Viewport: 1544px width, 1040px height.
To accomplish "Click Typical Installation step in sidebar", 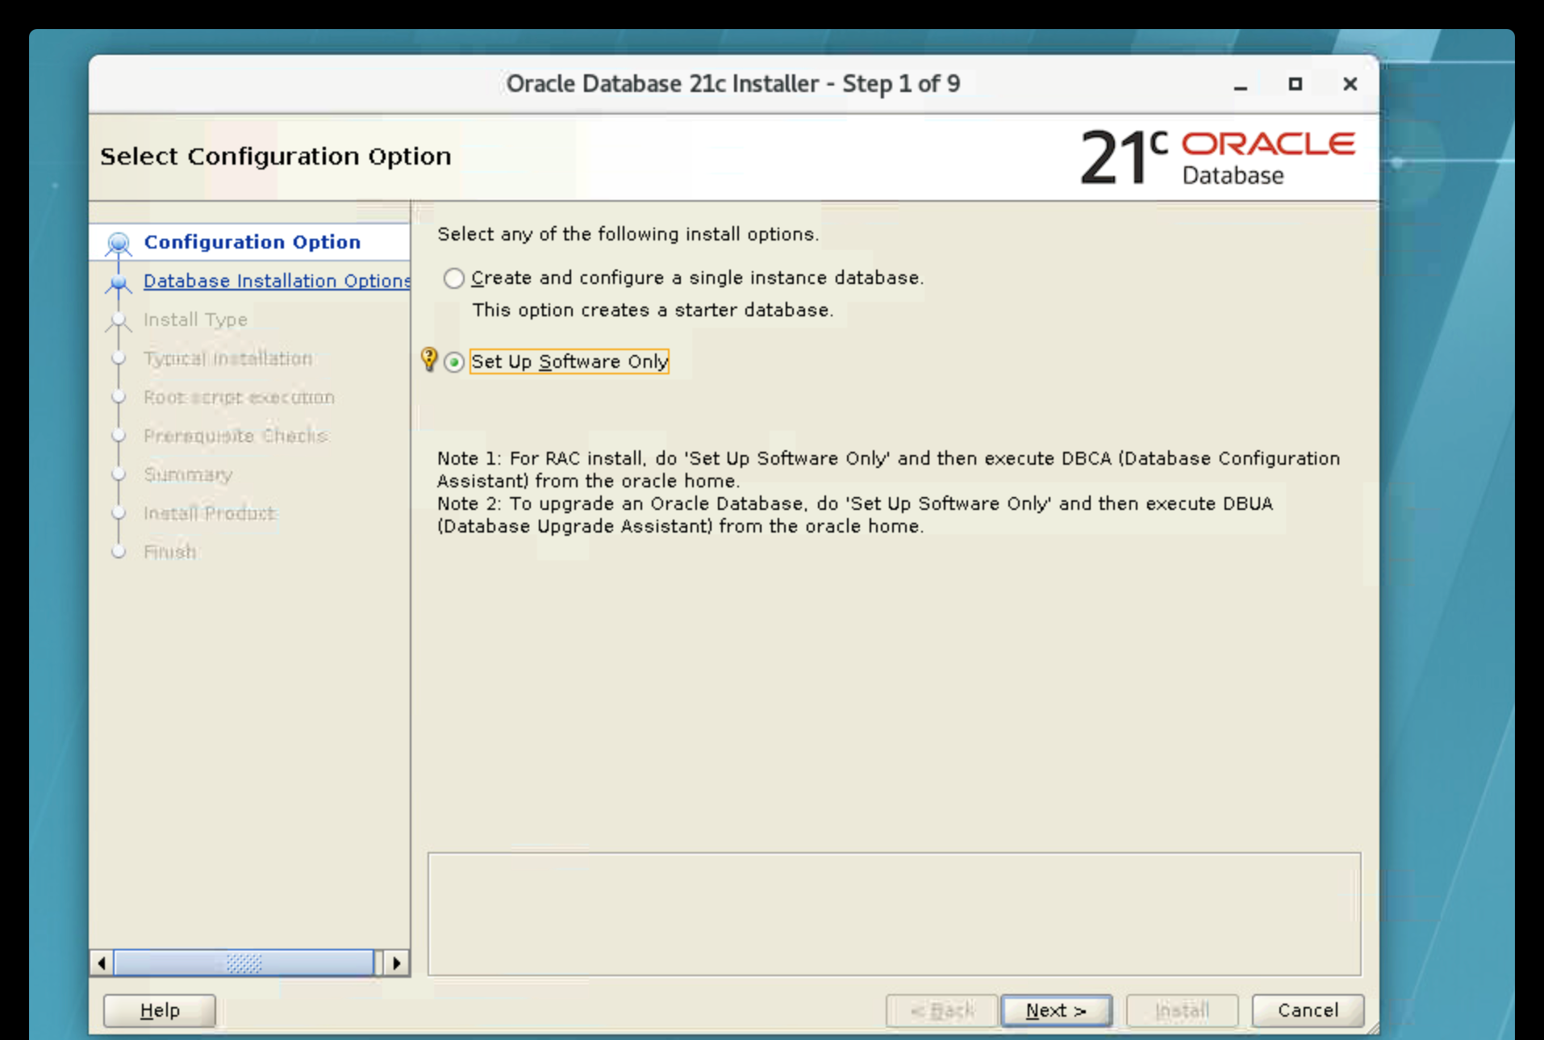I will coord(227,358).
